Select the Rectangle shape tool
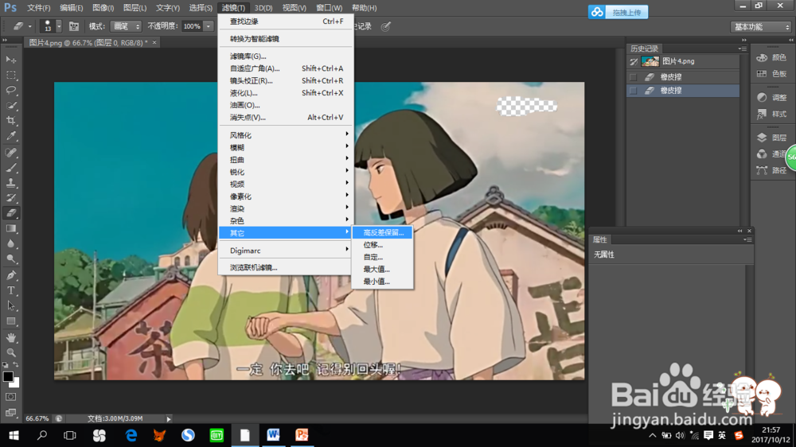Image resolution: width=796 pixels, height=447 pixels. [10, 321]
